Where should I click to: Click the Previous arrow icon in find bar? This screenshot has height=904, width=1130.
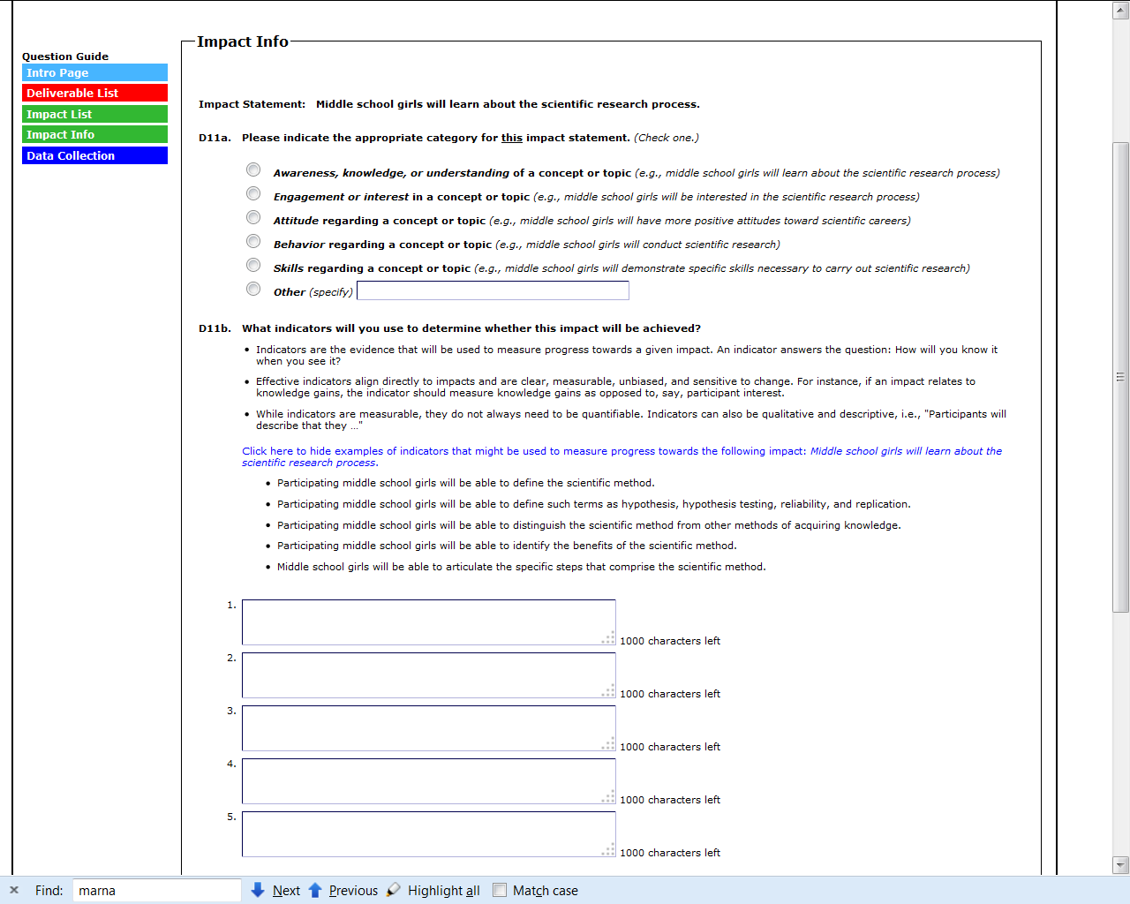coord(315,890)
